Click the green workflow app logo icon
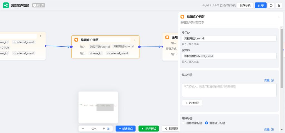This screenshot has width=285, height=133. (x=6, y=6)
